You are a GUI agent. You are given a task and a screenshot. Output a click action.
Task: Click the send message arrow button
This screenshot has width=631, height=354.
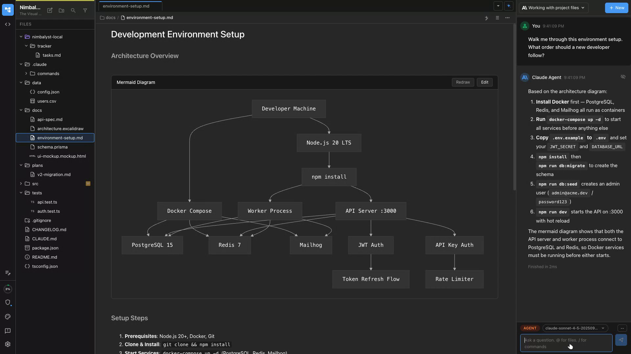pyautogui.click(x=621, y=340)
